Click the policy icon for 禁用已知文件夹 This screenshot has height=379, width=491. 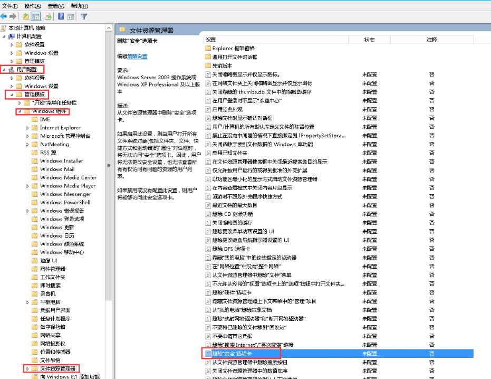pos(208,153)
